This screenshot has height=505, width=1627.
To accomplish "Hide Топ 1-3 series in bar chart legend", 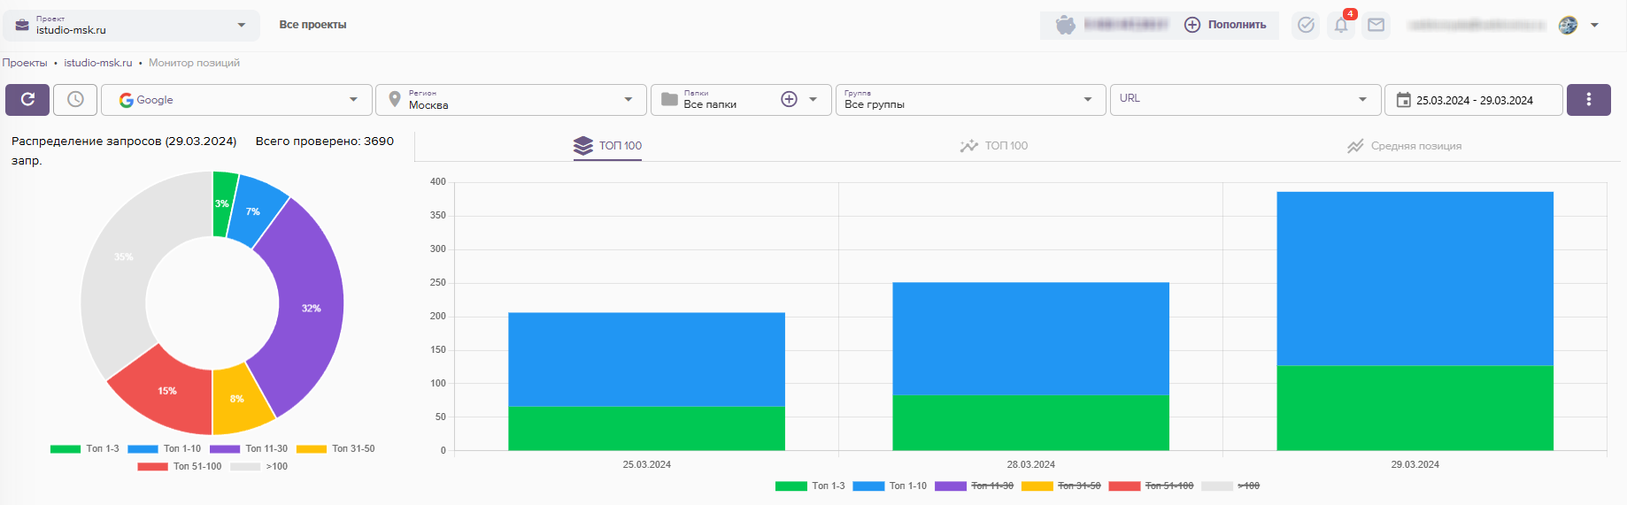I will point(810,486).
